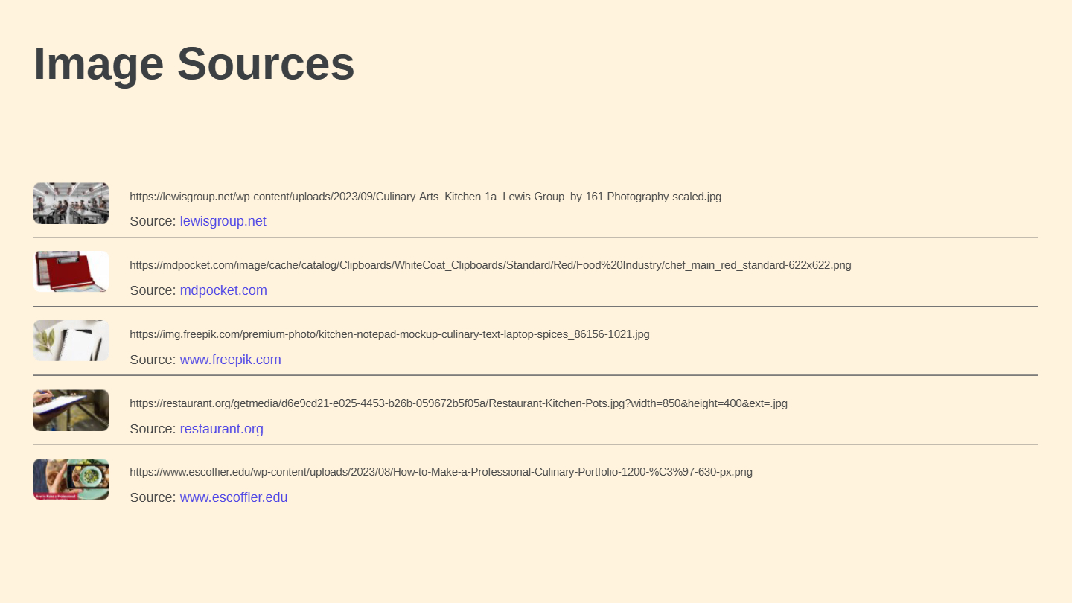Select the red chef clipboard thumbnail
The image size is (1072, 603).
71,272
